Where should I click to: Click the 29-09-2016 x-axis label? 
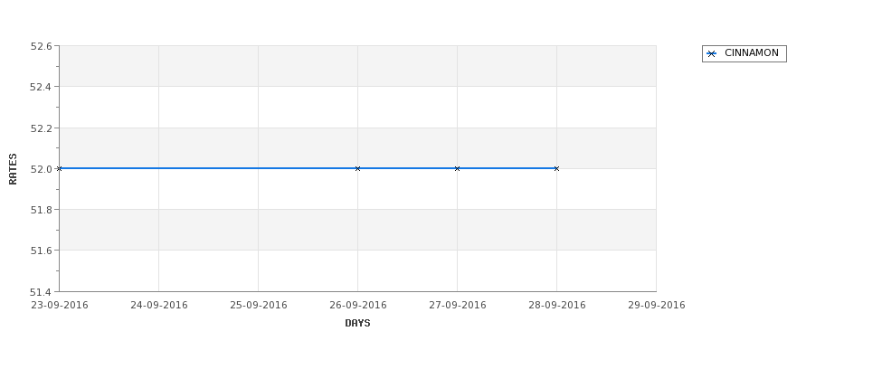tap(657, 306)
